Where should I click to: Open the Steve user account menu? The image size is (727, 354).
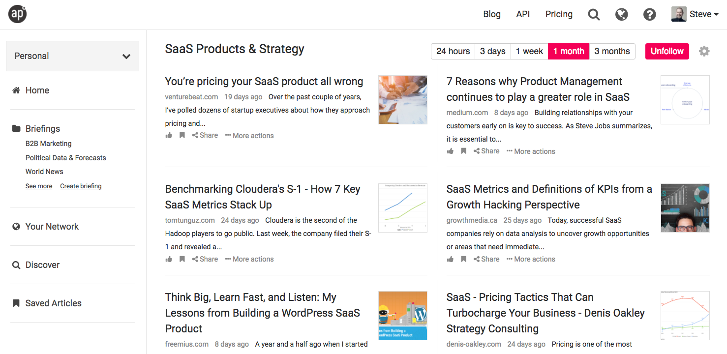point(695,14)
